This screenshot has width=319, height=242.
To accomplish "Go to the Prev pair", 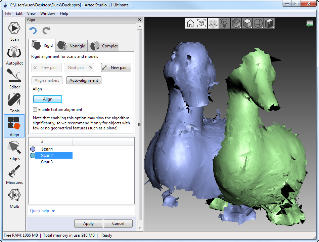I will [46, 68].
